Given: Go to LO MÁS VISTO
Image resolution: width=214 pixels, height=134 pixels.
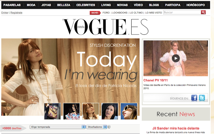Looking at the screenshot, I should click(154, 13).
